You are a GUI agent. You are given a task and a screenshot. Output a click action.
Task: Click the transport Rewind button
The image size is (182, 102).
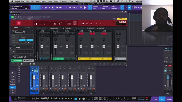click(x=63, y=99)
